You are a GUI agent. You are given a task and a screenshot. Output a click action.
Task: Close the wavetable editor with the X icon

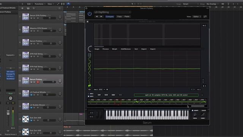point(87,22)
